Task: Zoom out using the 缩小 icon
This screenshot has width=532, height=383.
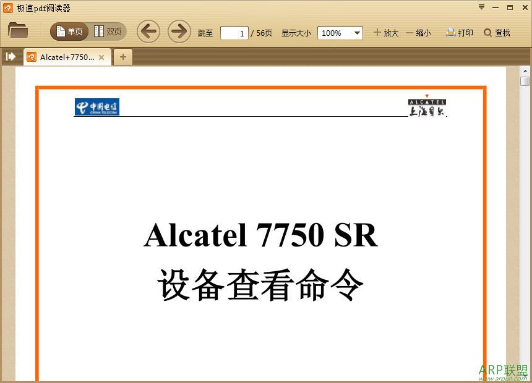Action: point(419,32)
